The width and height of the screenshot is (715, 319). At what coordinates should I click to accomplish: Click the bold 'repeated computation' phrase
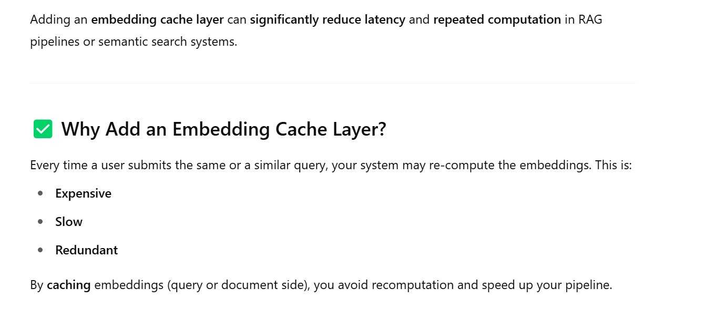click(x=497, y=20)
